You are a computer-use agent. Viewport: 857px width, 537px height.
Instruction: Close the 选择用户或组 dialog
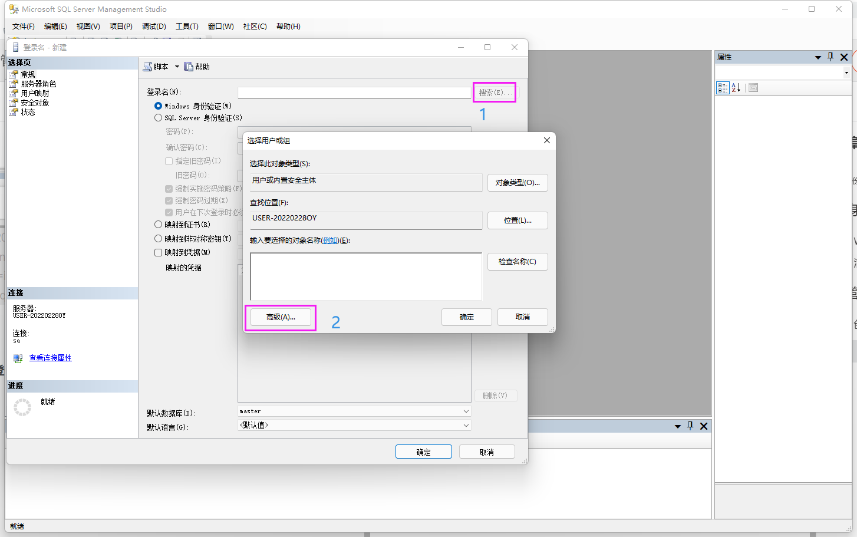pyautogui.click(x=547, y=140)
